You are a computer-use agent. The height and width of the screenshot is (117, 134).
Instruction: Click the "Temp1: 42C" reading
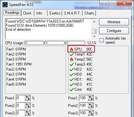pyautogui.click(x=84, y=54)
